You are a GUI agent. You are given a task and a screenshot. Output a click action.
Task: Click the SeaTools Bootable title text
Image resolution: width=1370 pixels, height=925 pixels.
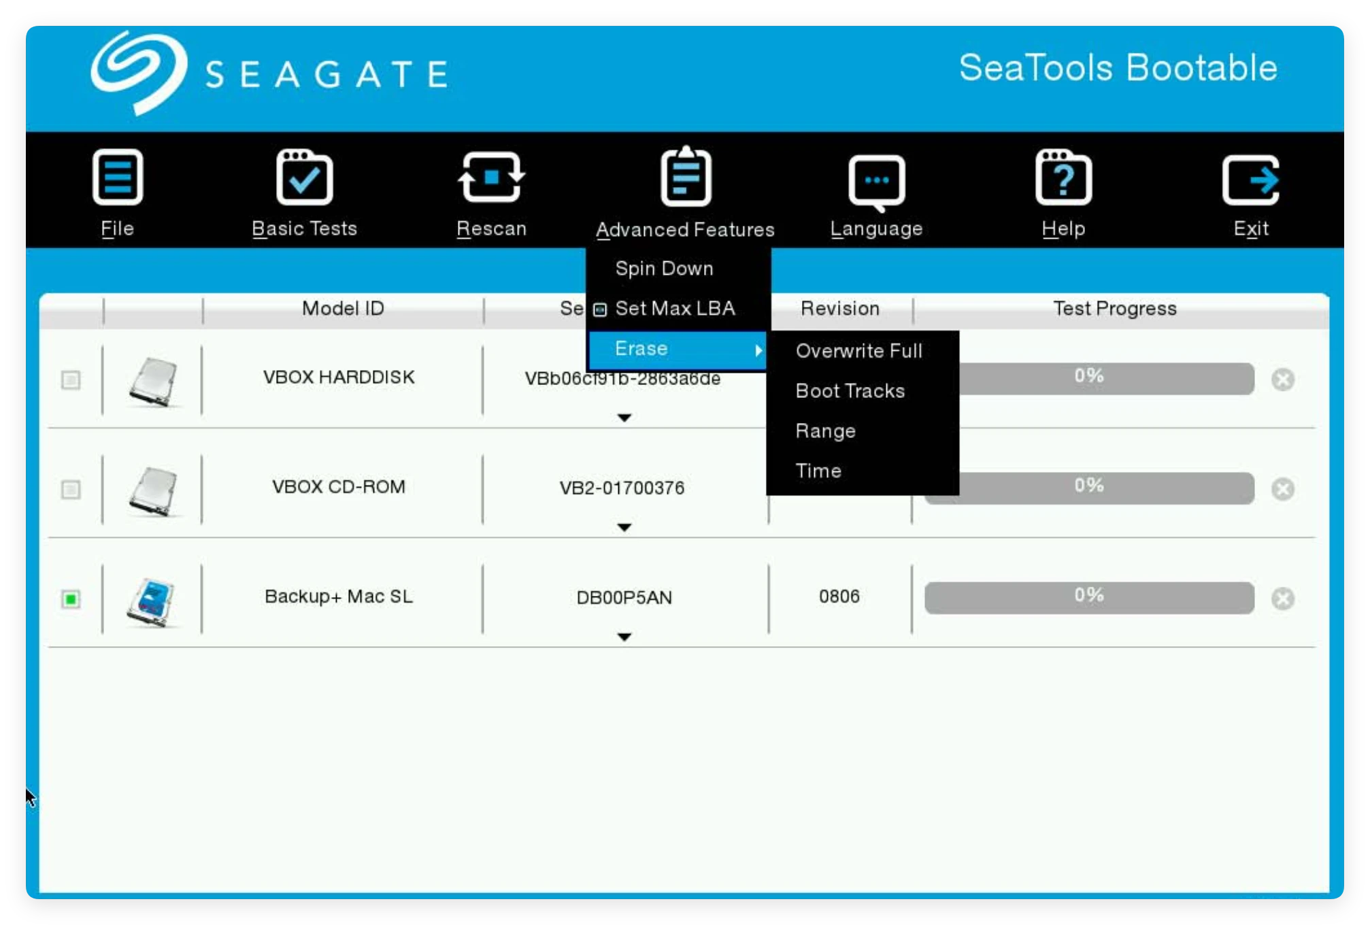[x=1118, y=68]
